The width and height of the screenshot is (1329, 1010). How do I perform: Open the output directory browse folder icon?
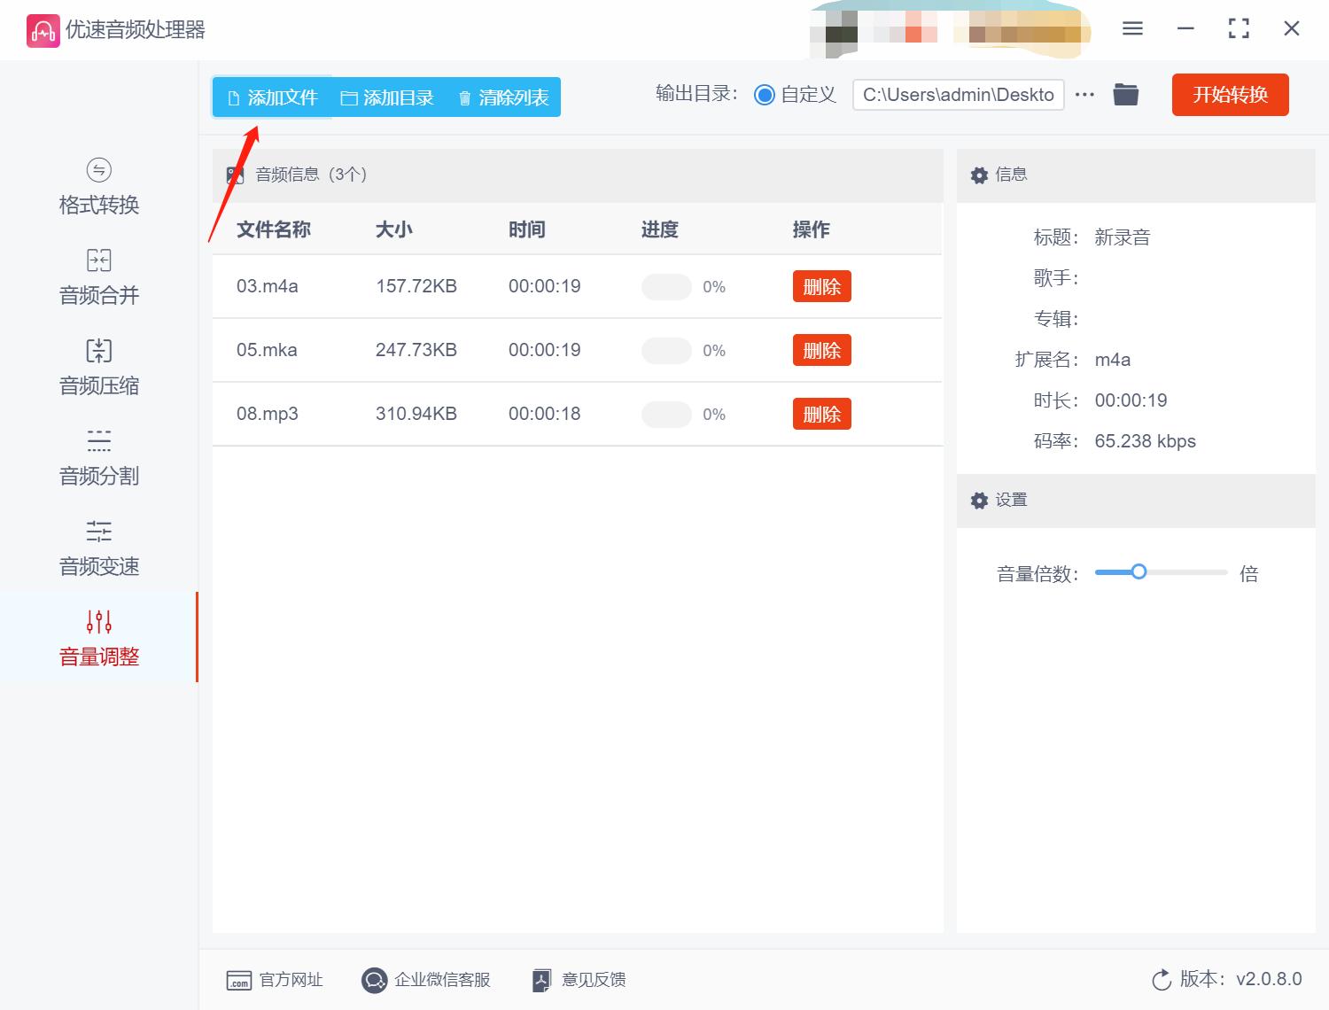pos(1125,94)
